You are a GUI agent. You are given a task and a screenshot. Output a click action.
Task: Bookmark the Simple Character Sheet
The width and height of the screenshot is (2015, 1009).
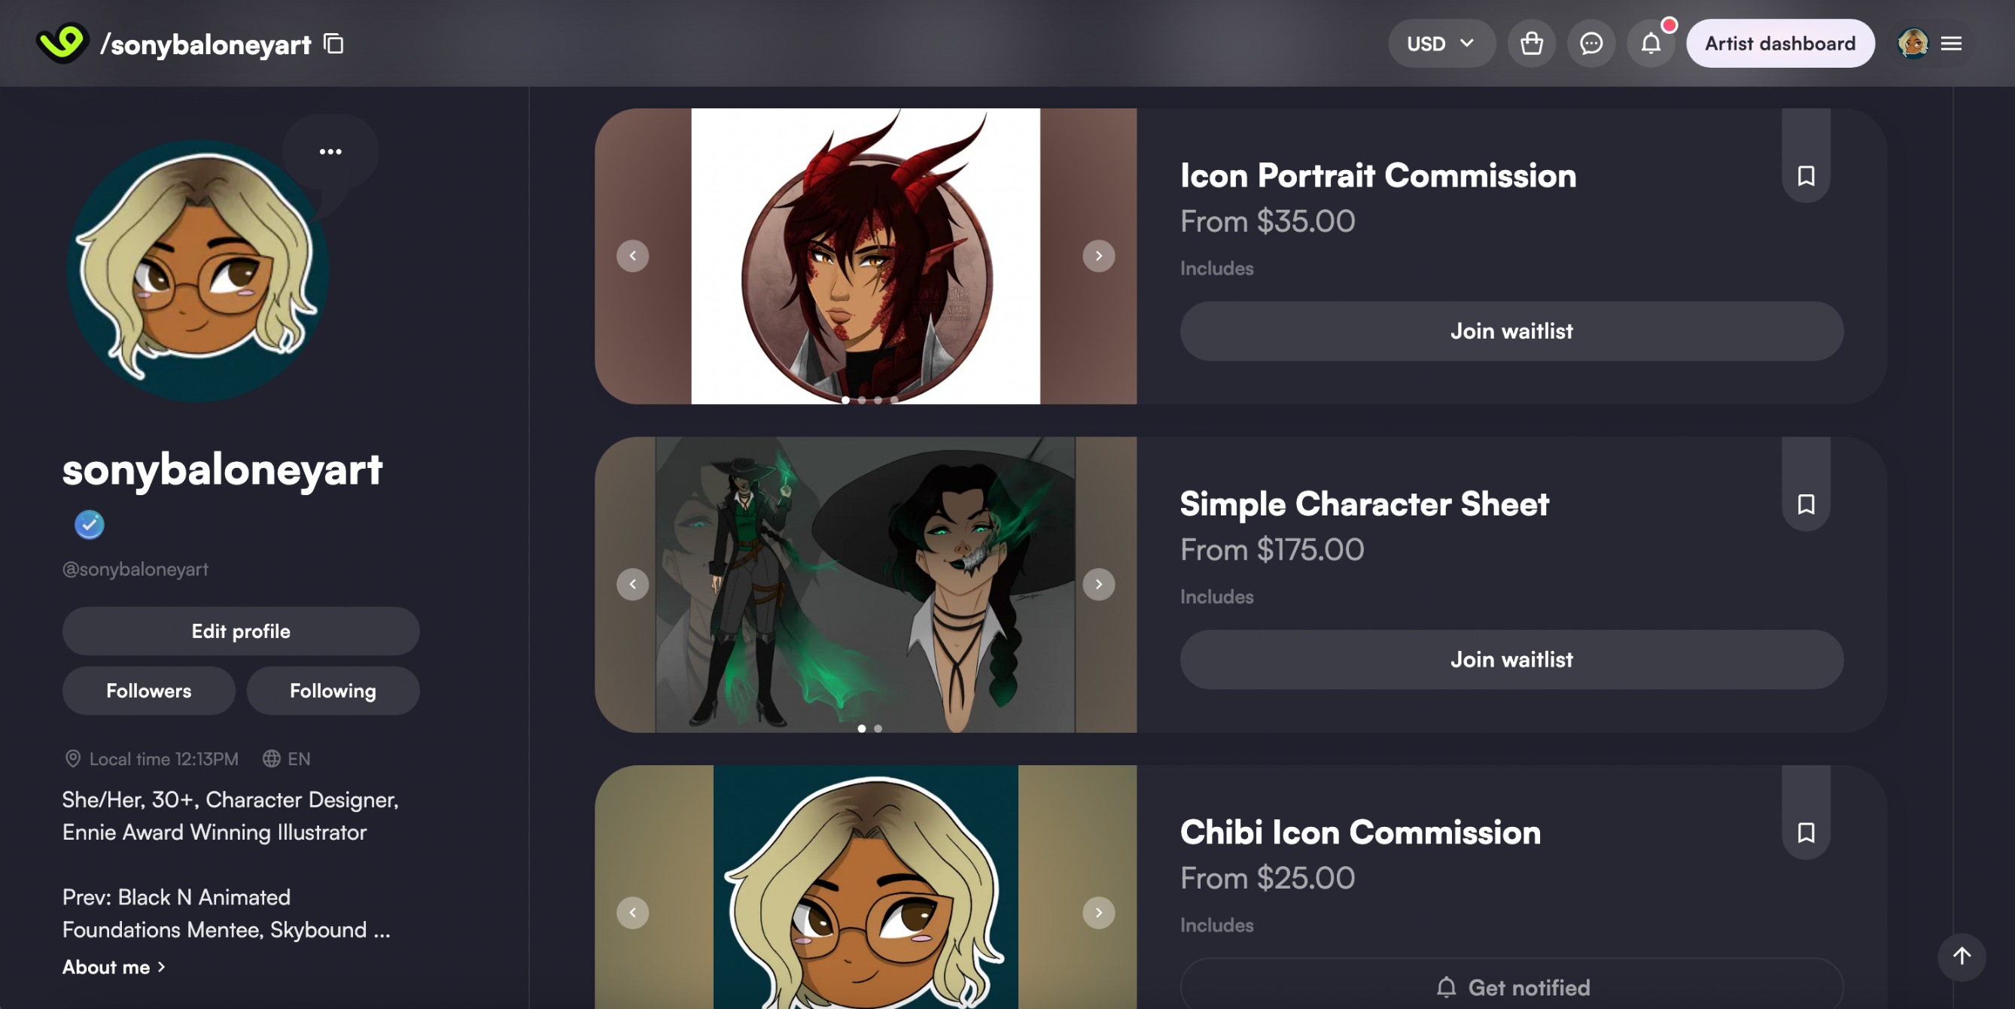click(1805, 503)
